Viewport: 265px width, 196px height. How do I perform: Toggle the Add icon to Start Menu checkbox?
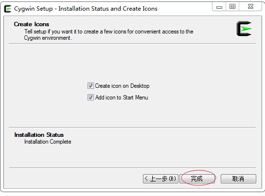90,98
